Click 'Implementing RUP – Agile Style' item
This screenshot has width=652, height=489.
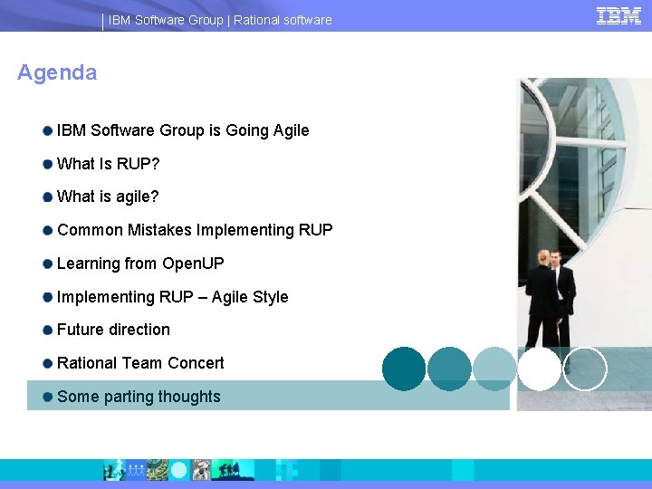click(x=173, y=297)
